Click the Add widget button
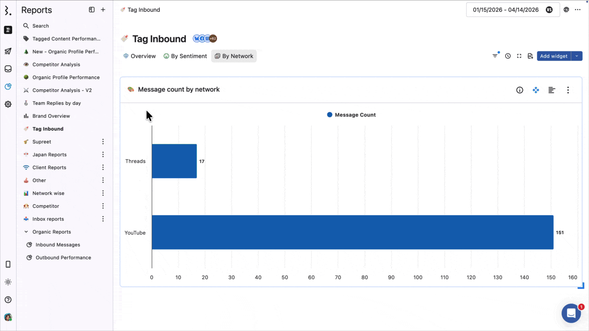 pos(554,56)
